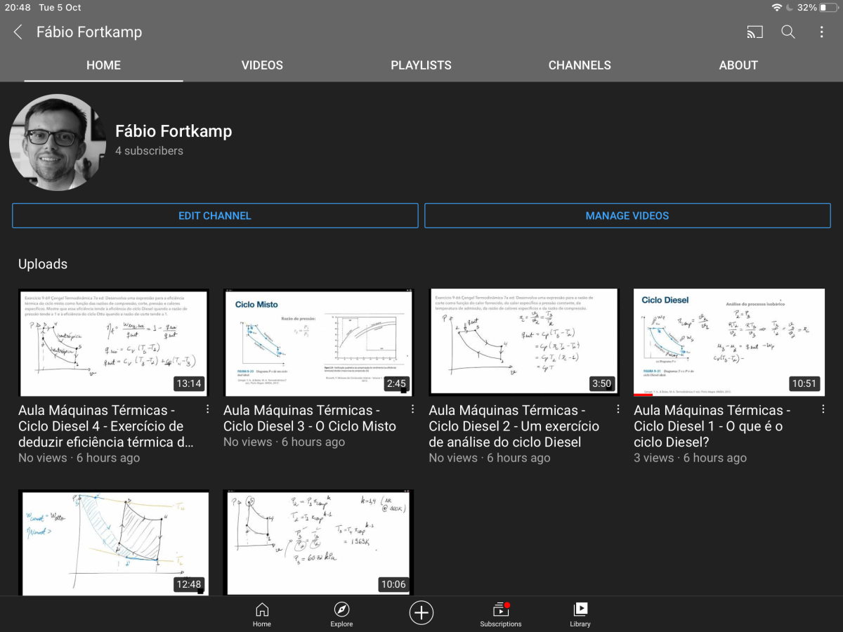Open the About tab
The height and width of the screenshot is (632, 843).
pyautogui.click(x=738, y=65)
